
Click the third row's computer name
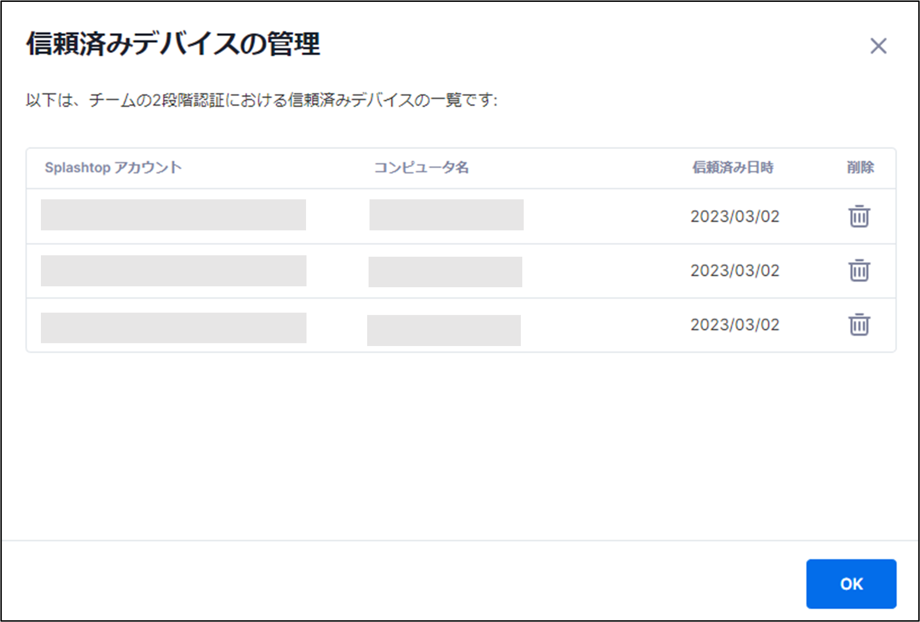(444, 330)
